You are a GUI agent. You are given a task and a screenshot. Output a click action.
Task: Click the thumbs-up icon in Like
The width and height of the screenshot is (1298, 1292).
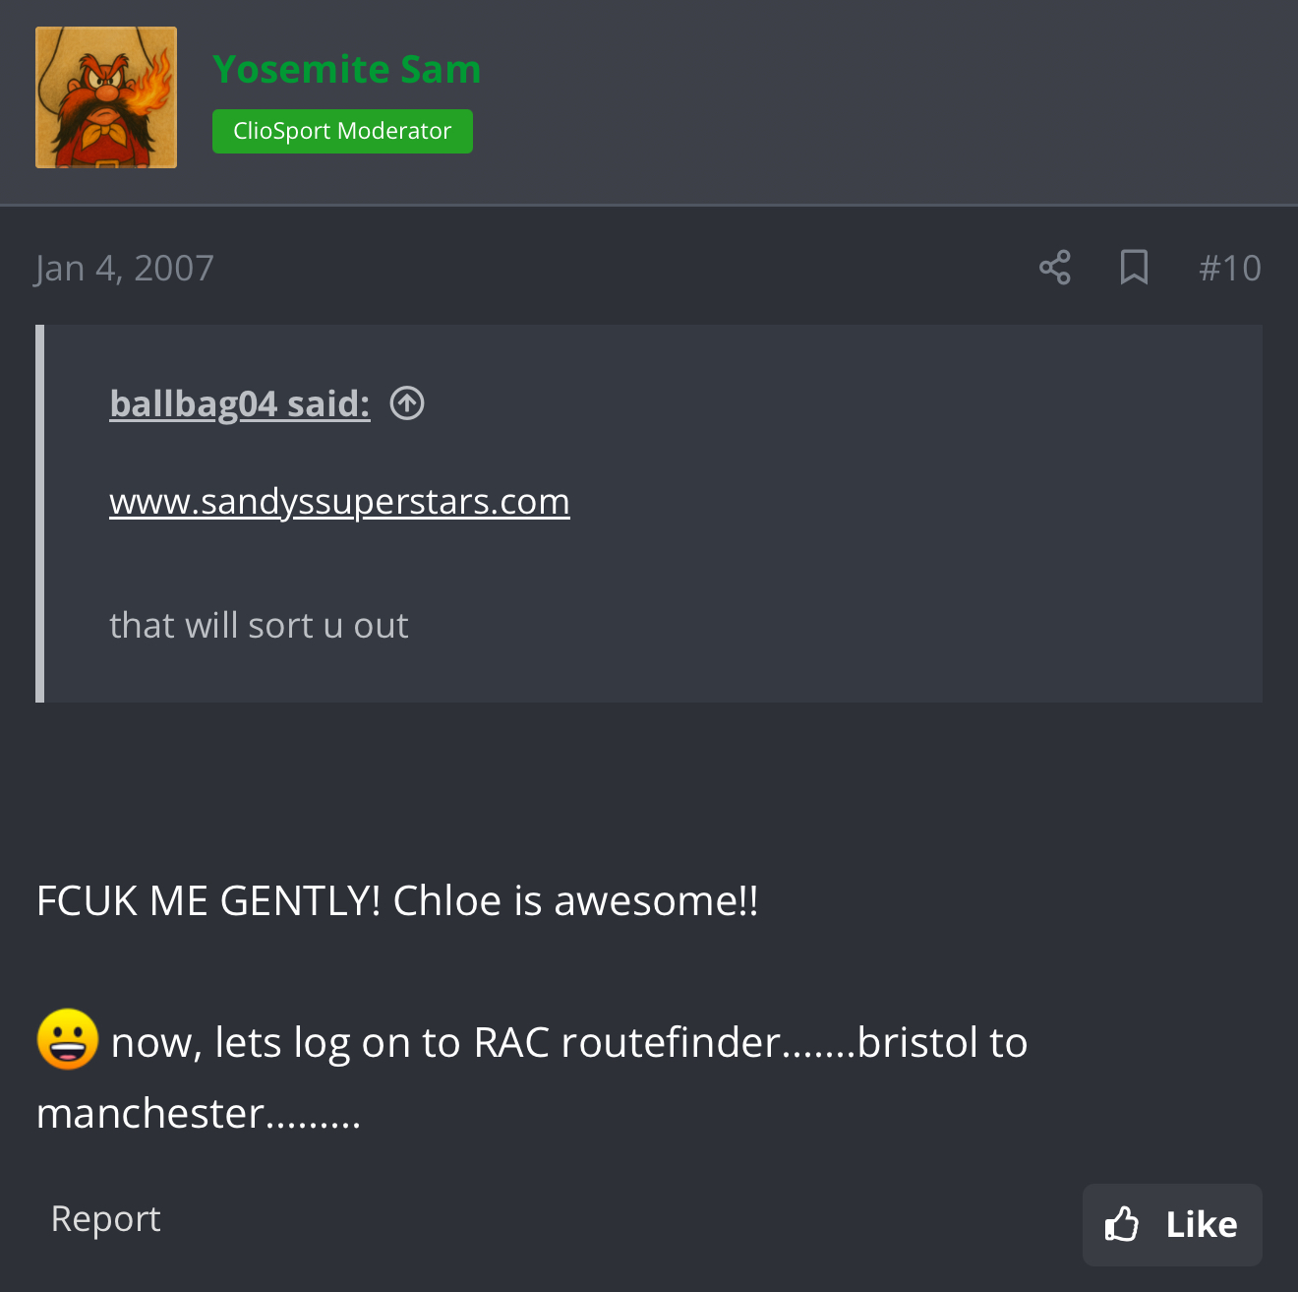tap(1121, 1225)
